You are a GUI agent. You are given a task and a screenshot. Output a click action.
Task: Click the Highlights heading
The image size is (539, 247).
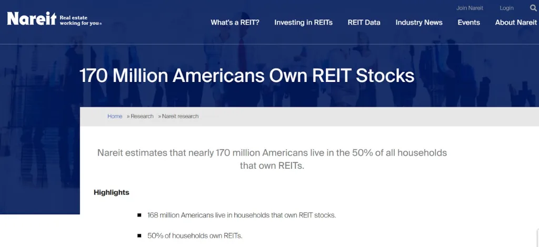[x=112, y=192]
